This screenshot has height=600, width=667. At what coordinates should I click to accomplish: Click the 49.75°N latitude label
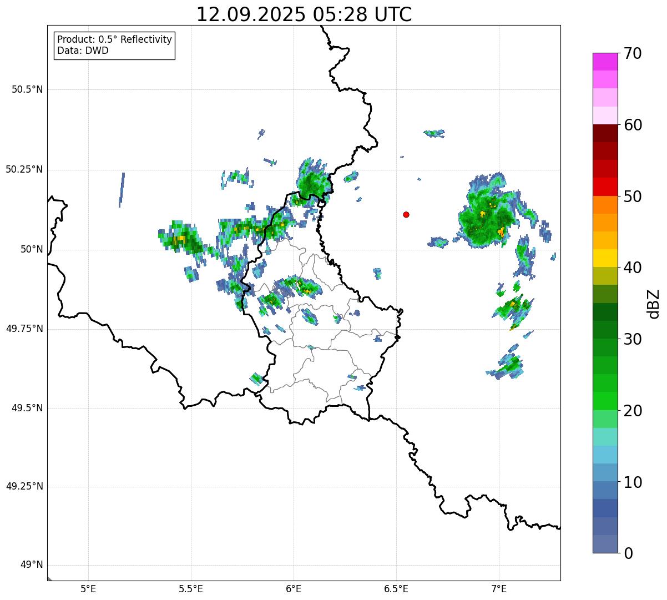(24, 329)
